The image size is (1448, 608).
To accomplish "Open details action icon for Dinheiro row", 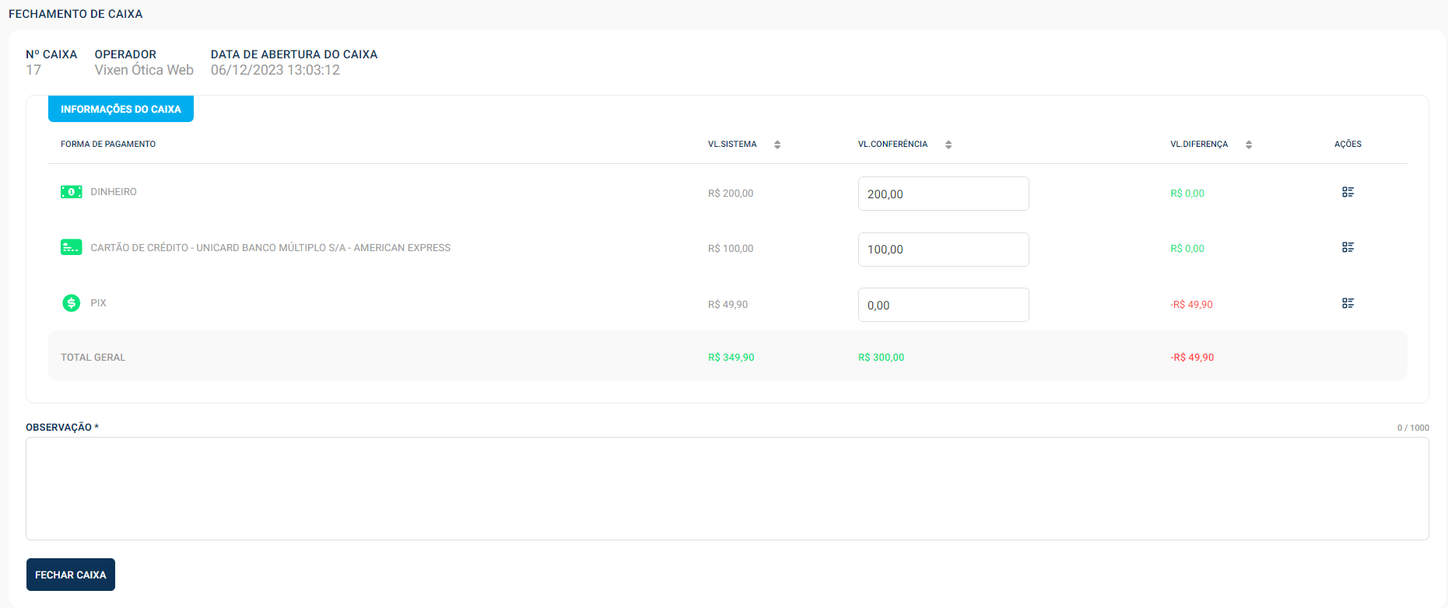I will pyautogui.click(x=1348, y=192).
